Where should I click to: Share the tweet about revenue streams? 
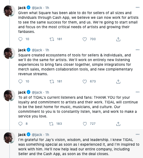click(x=118, y=82)
